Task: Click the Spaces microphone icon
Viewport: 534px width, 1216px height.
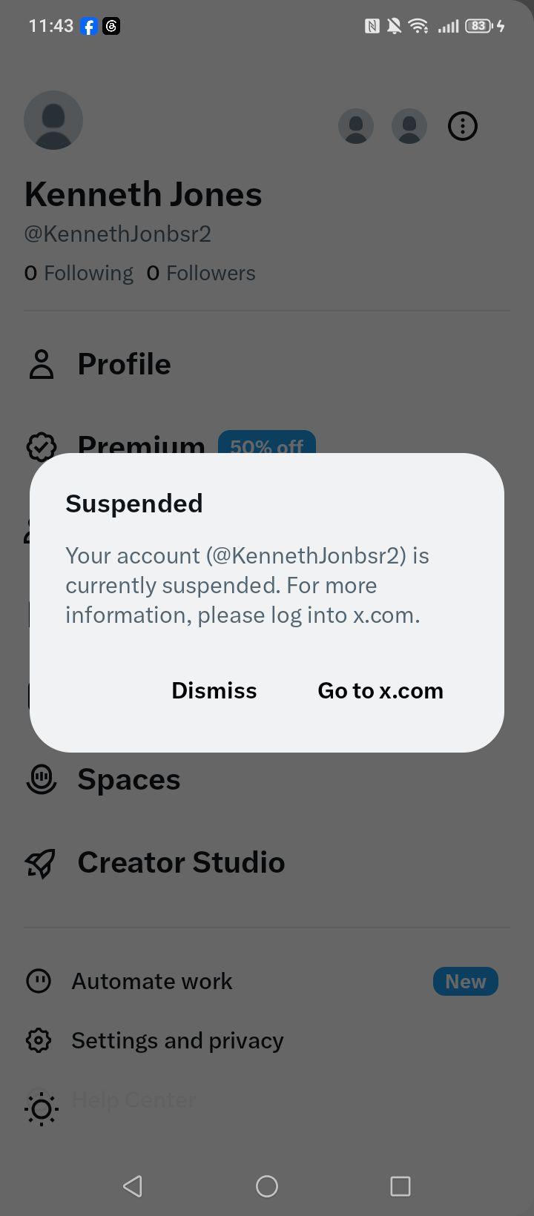Action: (x=42, y=779)
